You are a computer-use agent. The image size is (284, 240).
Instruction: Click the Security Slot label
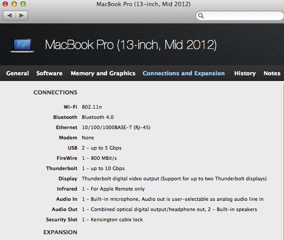click(62, 220)
